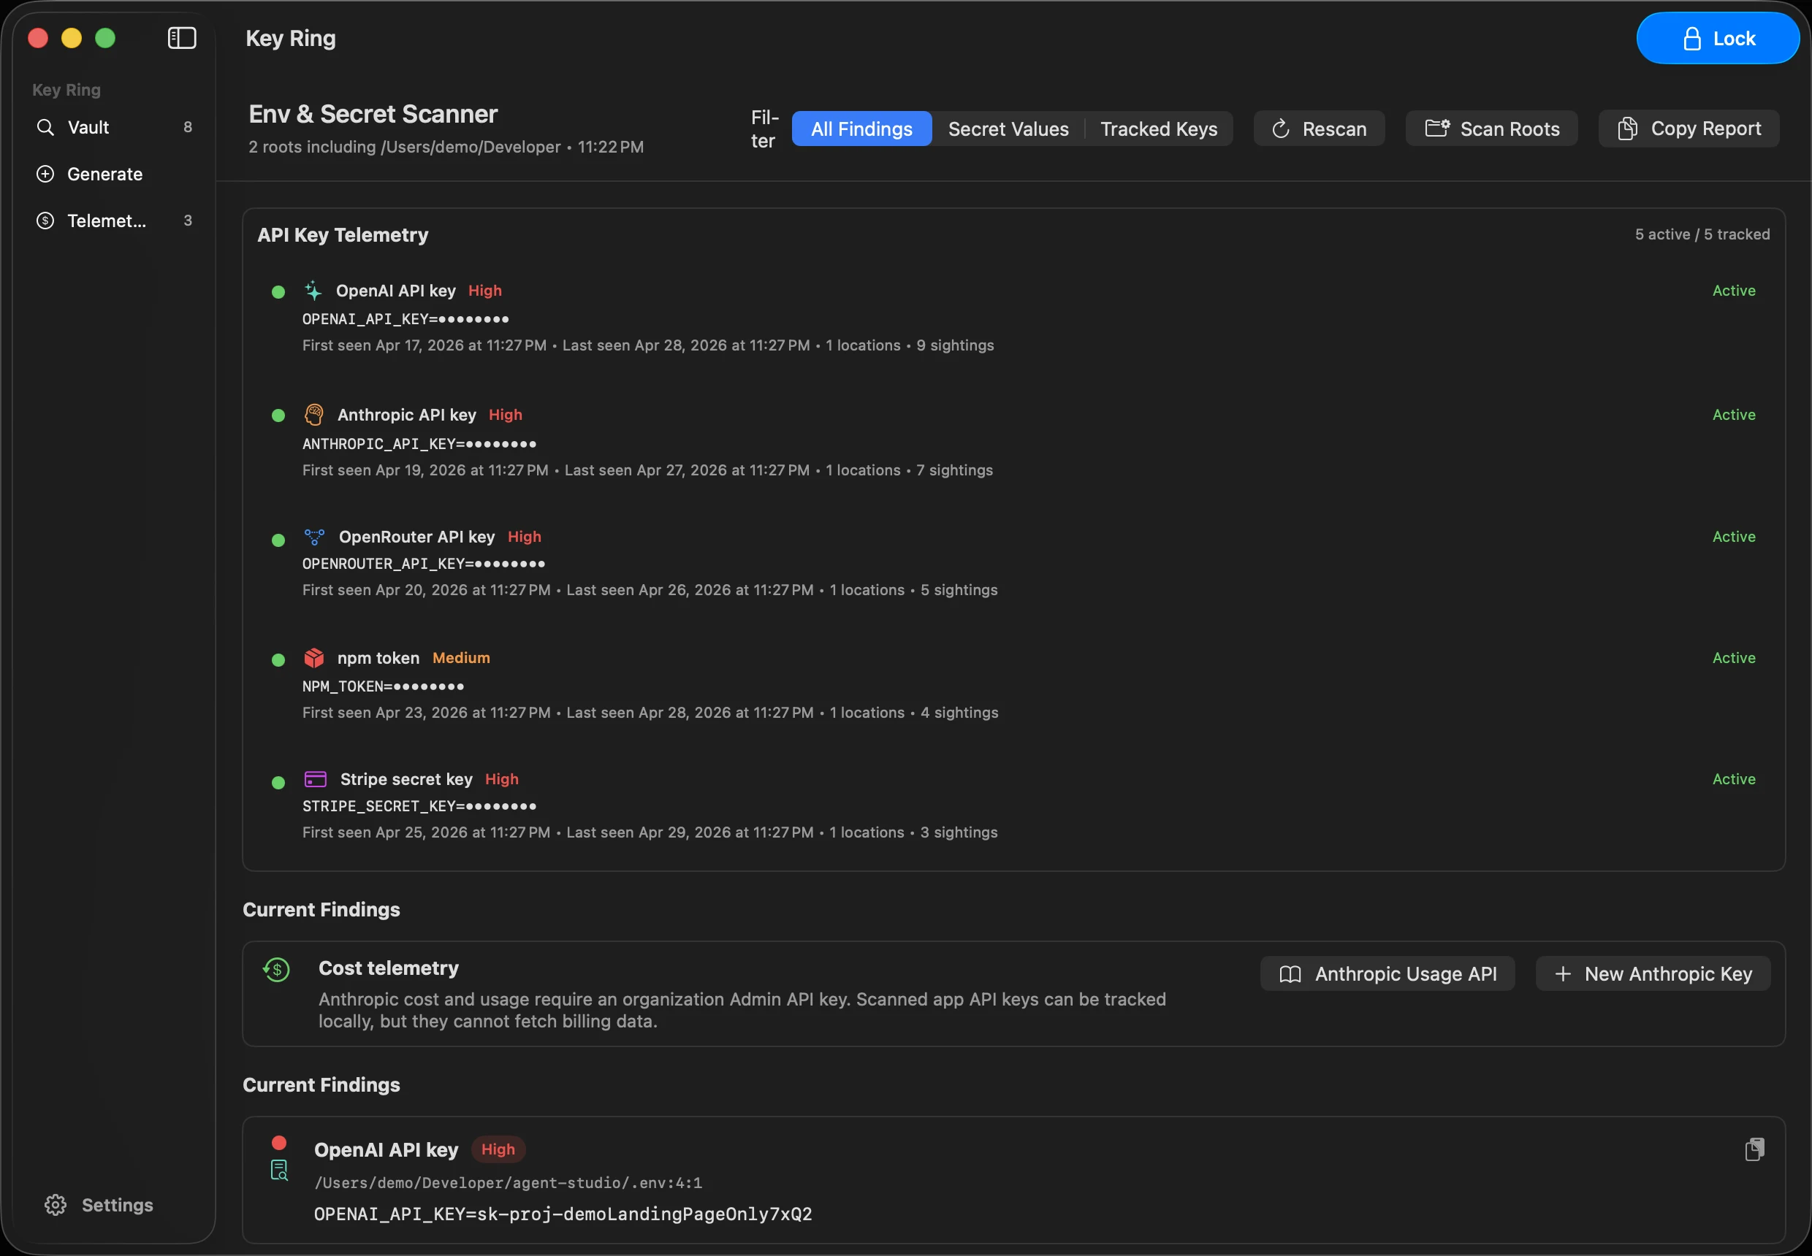Open the Generate section
The height and width of the screenshot is (1256, 1812).
(x=114, y=174)
